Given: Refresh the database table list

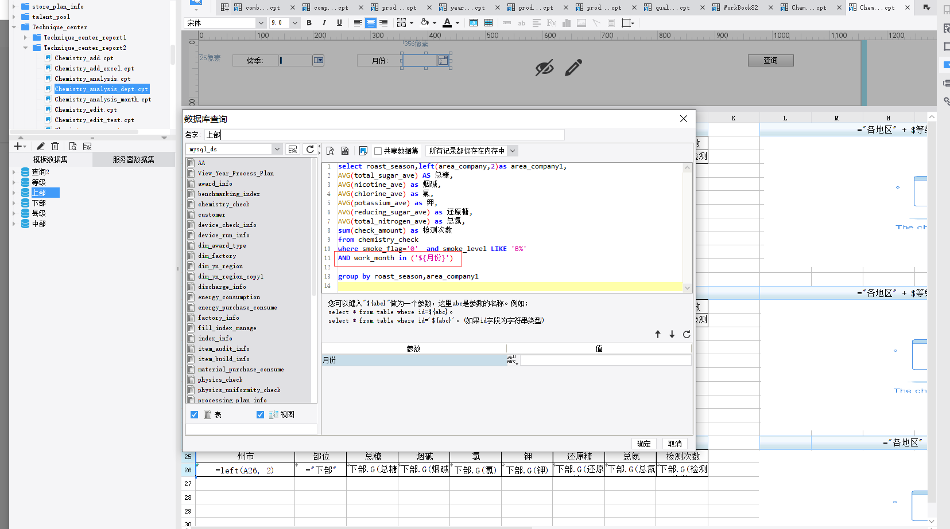Looking at the screenshot, I should point(311,149).
